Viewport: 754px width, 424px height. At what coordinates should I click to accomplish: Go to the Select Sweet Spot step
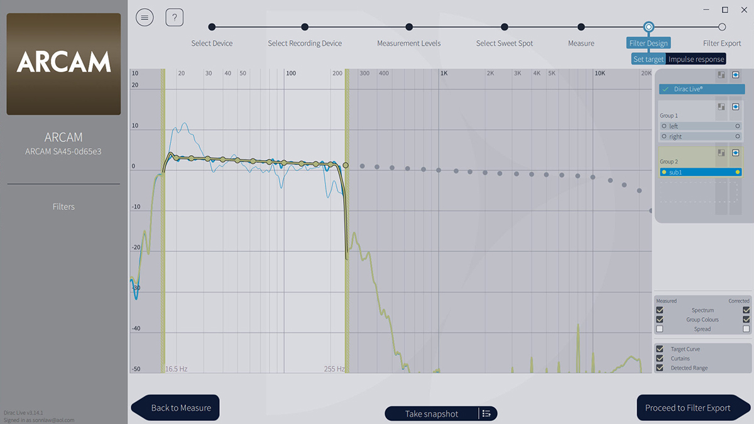pos(505,27)
